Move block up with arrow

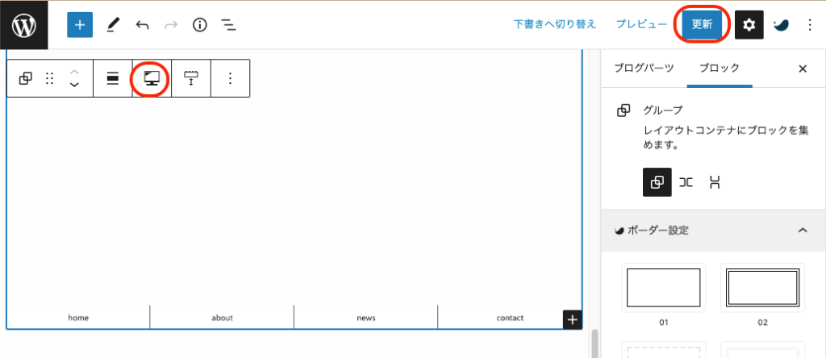(74, 71)
